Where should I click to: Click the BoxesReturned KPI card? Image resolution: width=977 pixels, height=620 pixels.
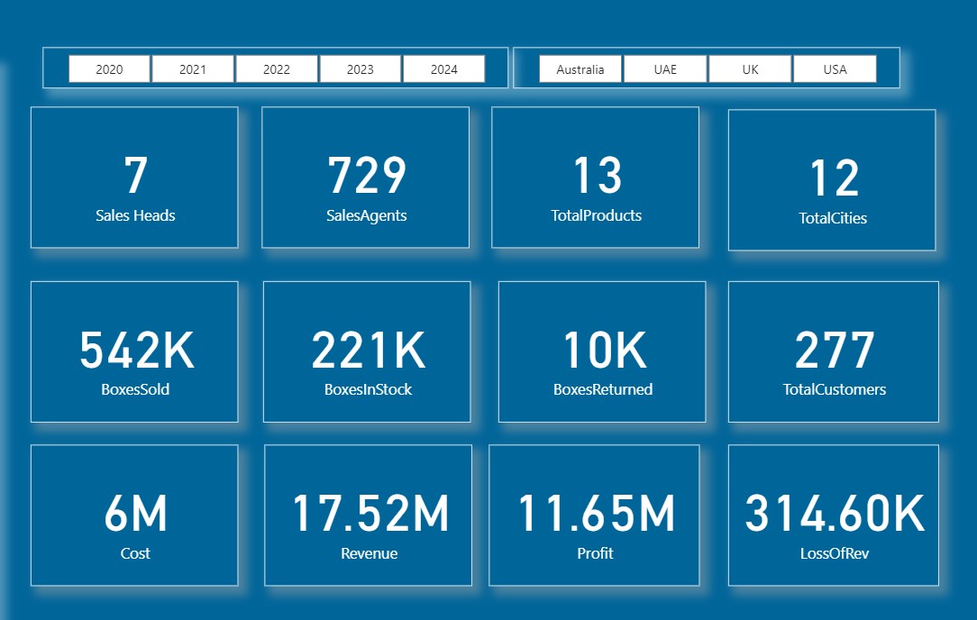pos(602,351)
